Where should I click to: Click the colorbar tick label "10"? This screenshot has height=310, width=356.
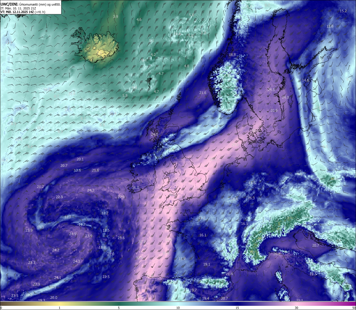coord(178,307)
